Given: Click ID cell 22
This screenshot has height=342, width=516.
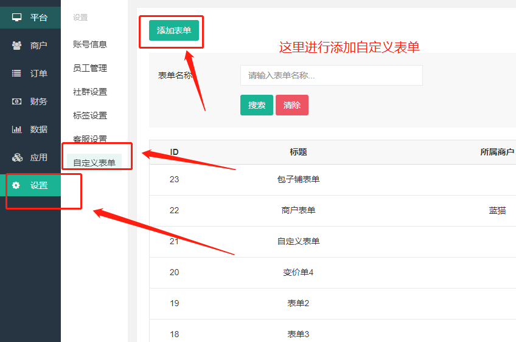Looking at the screenshot, I should [174, 210].
